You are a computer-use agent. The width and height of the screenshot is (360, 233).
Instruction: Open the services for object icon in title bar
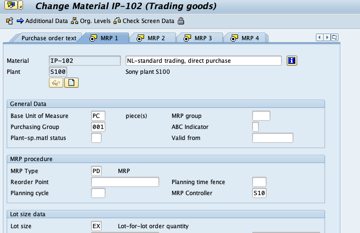click(11, 5)
